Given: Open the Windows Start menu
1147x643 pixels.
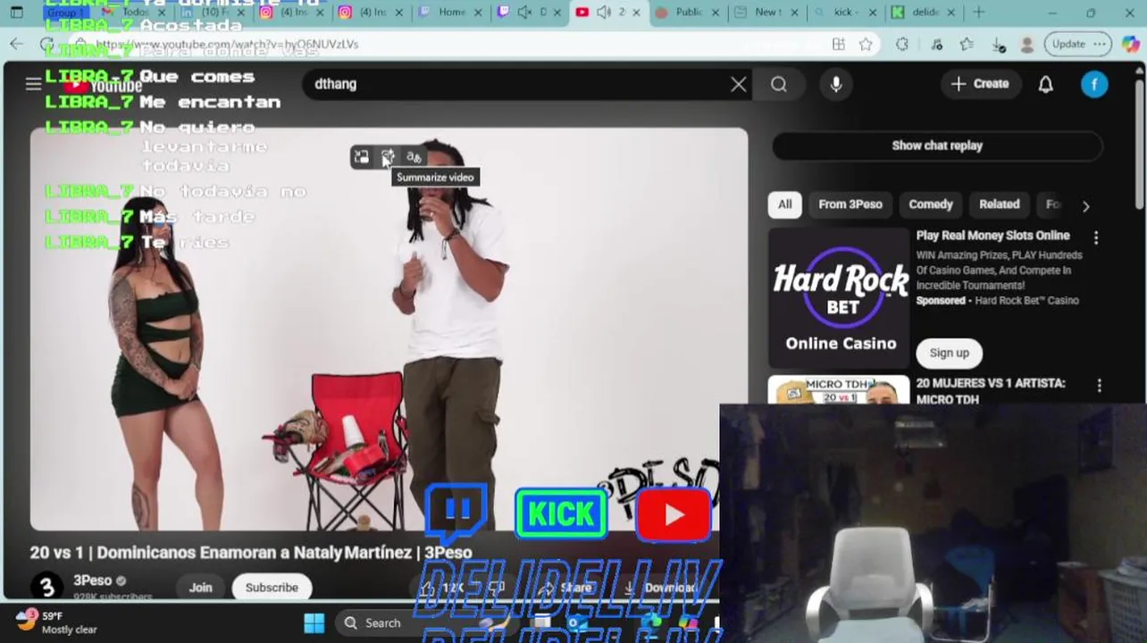Looking at the screenshot, I should (x=314, y=622).
